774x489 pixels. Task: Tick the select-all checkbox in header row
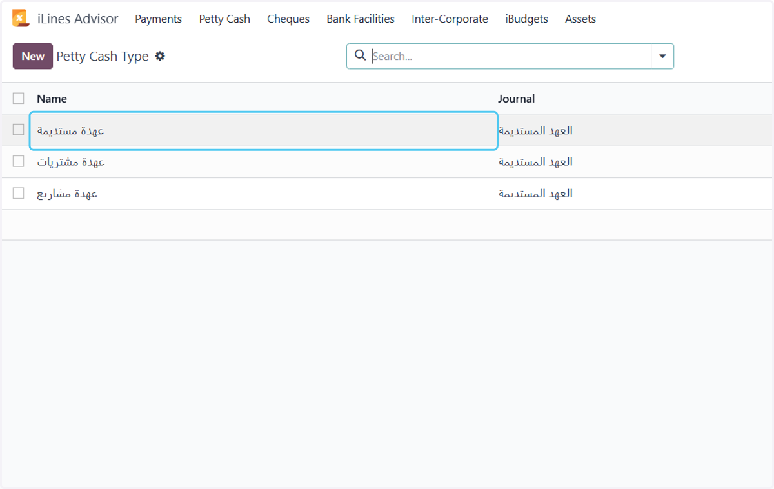click(19, 98)
